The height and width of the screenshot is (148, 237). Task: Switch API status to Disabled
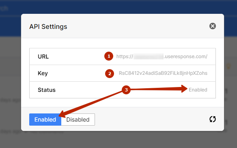click(x=78, y=120)
